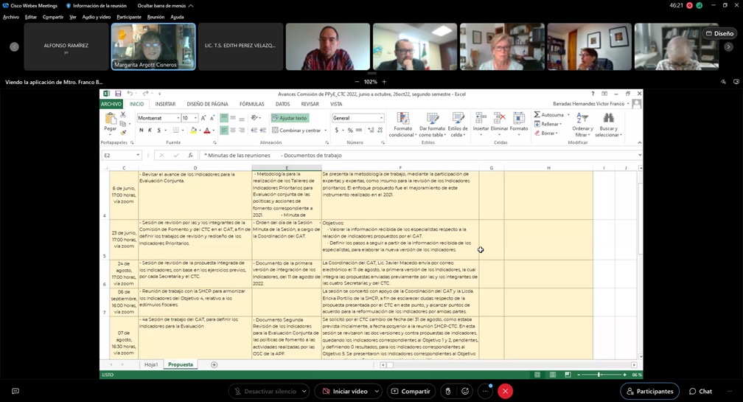Click the yellow fill color bucket
The height and width of the screenshot is (402, 743).
point(193,131)
